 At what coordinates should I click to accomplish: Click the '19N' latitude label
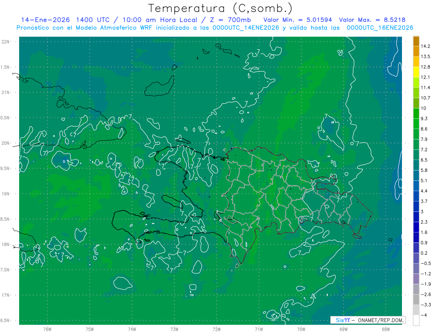click(x=6, y=194)
